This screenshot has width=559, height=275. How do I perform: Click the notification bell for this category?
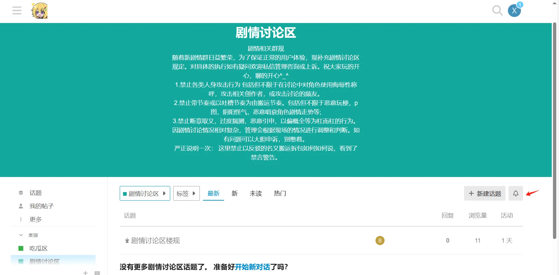[x=515, y=193]
